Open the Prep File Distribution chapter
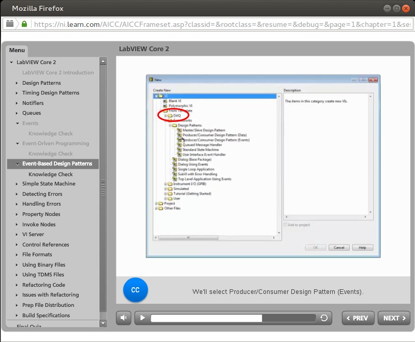This screenshot has height=342, width=415. coord(48,305)
